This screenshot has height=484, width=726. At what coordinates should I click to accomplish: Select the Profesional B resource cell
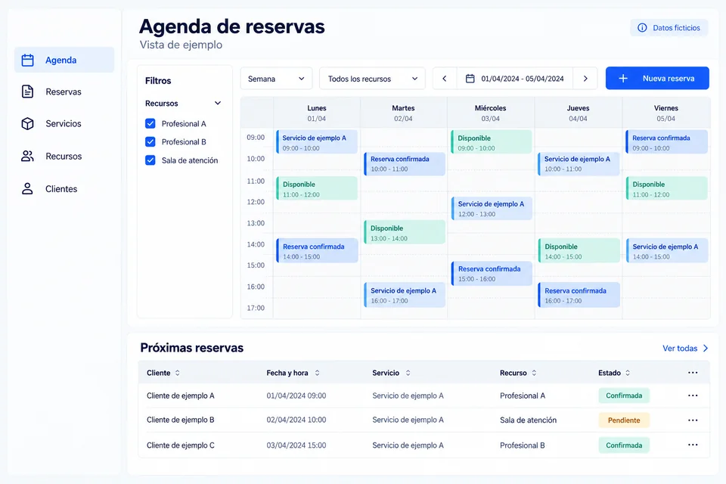tap(523, 445)
